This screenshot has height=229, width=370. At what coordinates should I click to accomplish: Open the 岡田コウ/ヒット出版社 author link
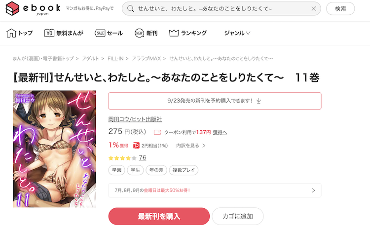tap(135, 119)
